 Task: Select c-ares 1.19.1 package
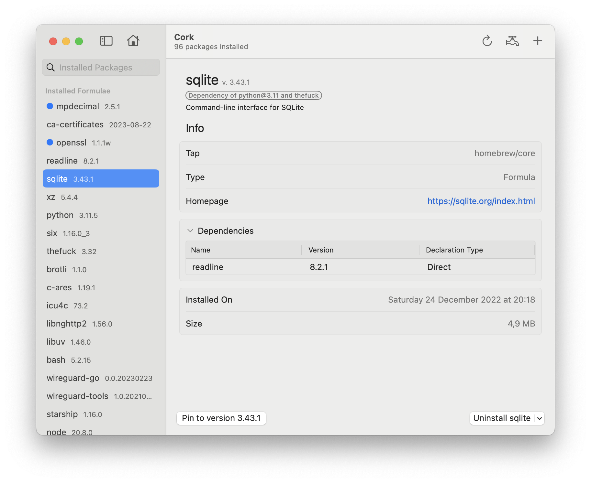(x=101, y=287)
